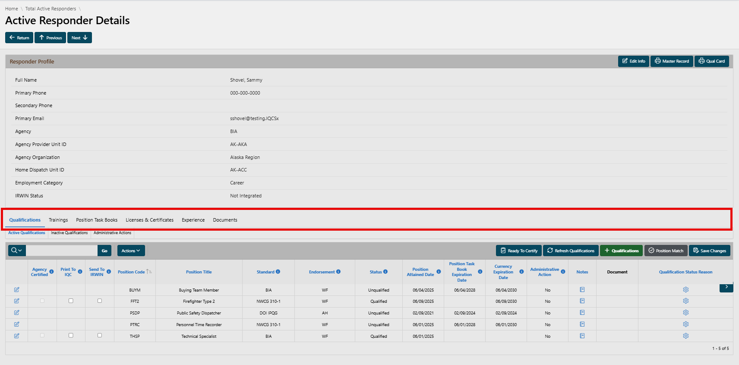Sort by Qualification Status Reason header

685,272
